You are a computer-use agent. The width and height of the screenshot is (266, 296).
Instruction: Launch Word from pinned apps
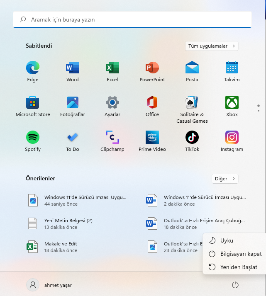coord(73,71)
